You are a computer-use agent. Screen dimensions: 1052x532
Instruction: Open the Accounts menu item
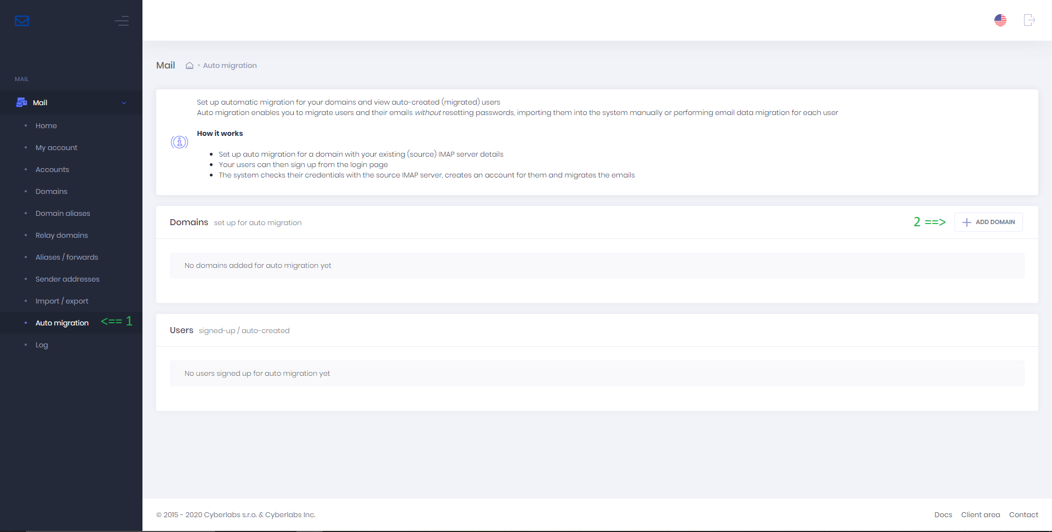point(52,170)
